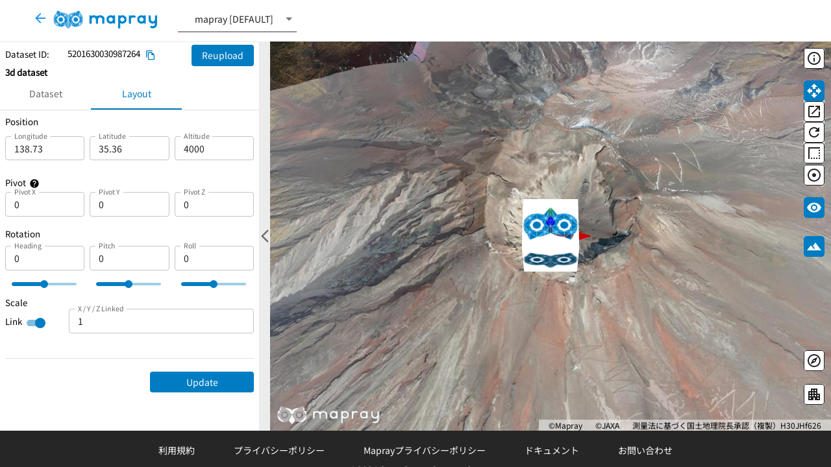Collapse the left side panel chevron
This screenshot has width=831, height=467.
265,236
